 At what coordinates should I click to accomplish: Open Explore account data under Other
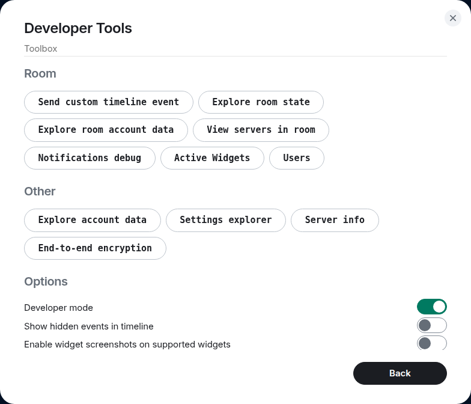tap(93, 220)
